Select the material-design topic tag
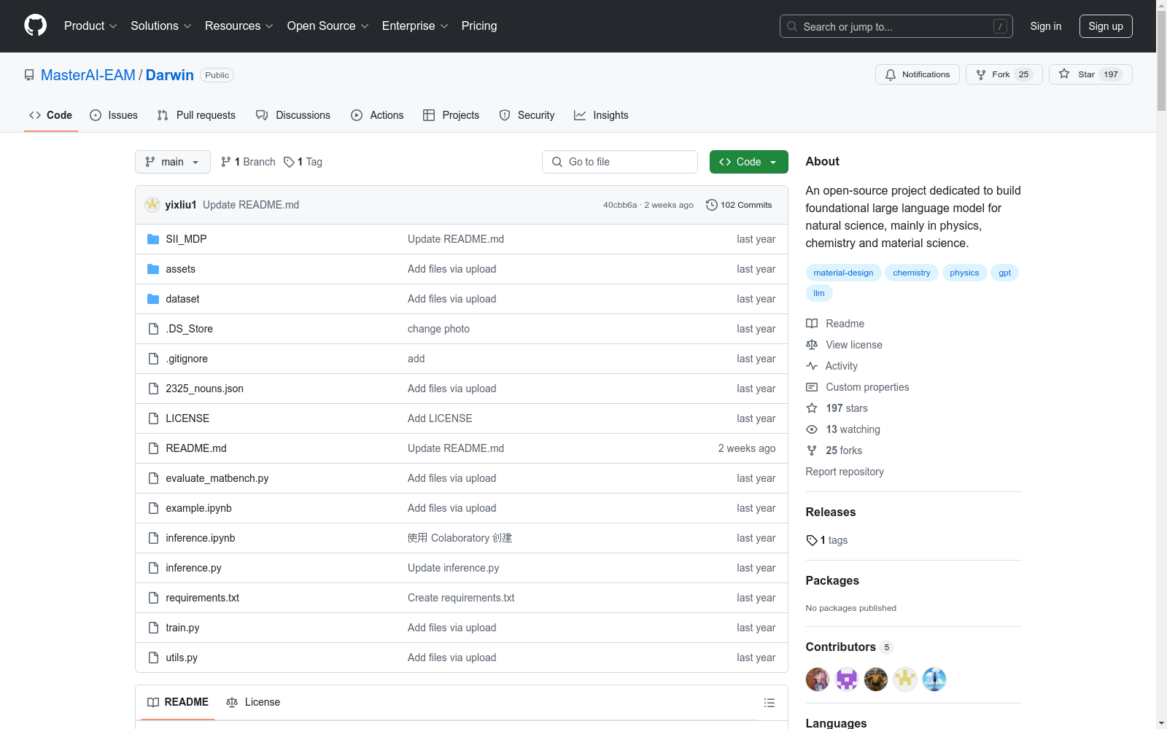Image resolution: width=1167 pixels, height=729 pixels. tap(843, 273)
